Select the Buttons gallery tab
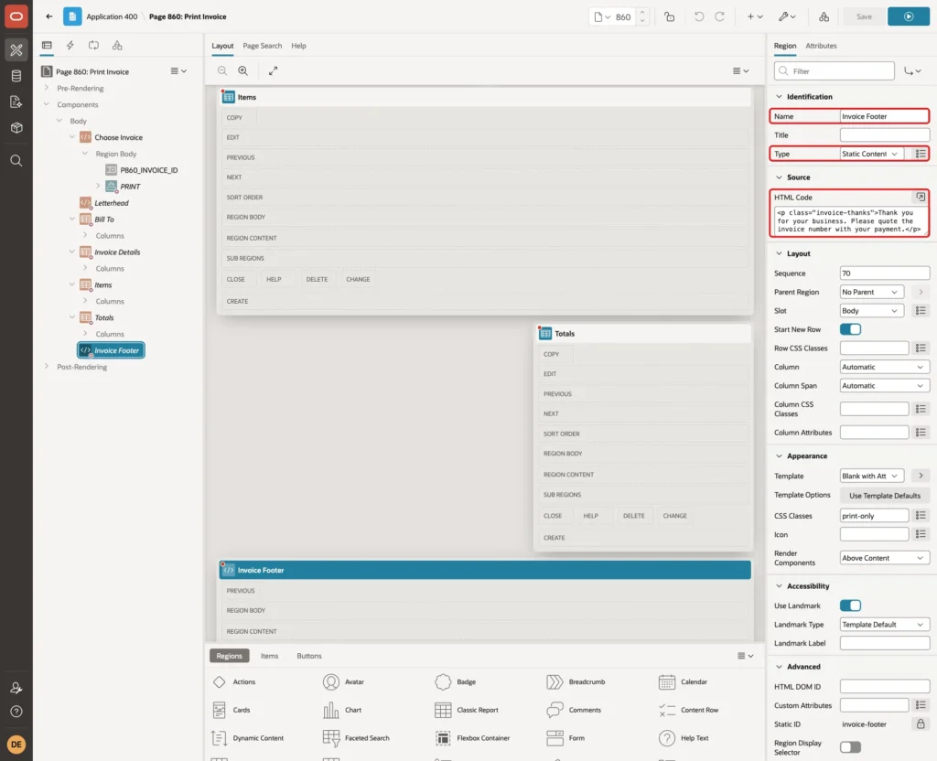937x761 pixels. (309, 656)
